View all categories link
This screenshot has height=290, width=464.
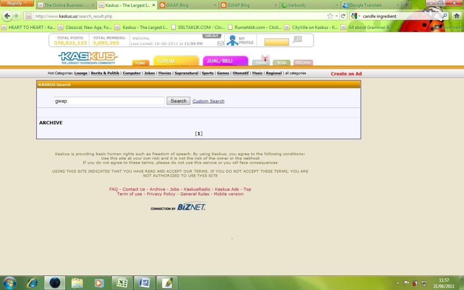(295, 73)
